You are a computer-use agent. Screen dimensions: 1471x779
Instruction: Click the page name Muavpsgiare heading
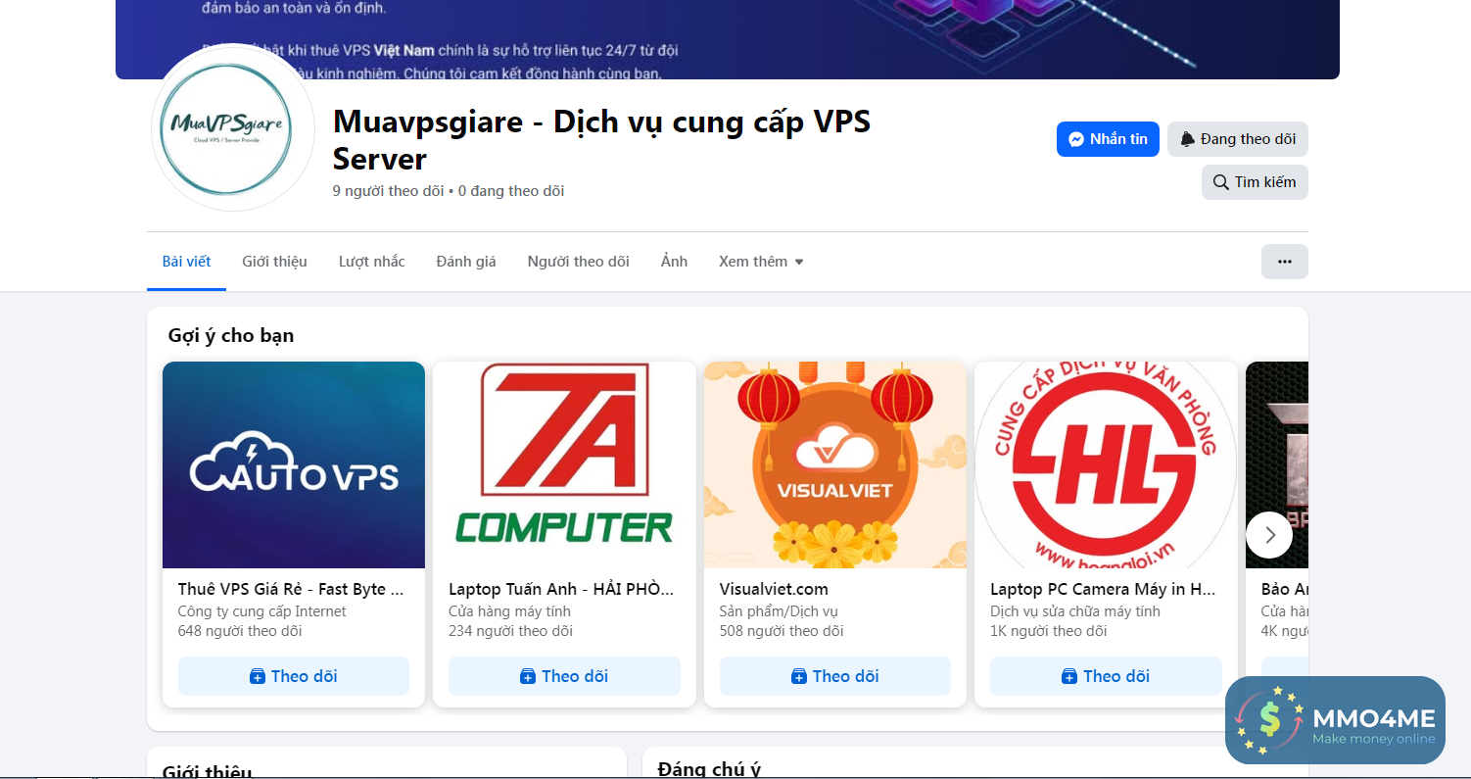[601, 139]
